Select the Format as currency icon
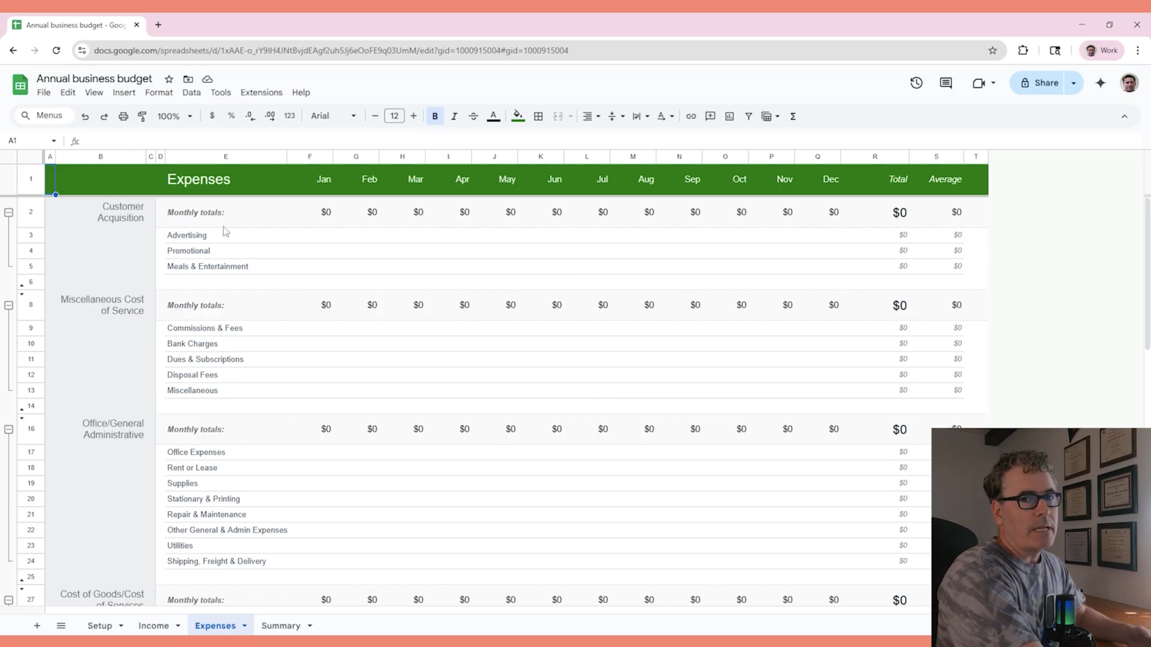This screenshot has height=647, width=1151. coord(212,116)
